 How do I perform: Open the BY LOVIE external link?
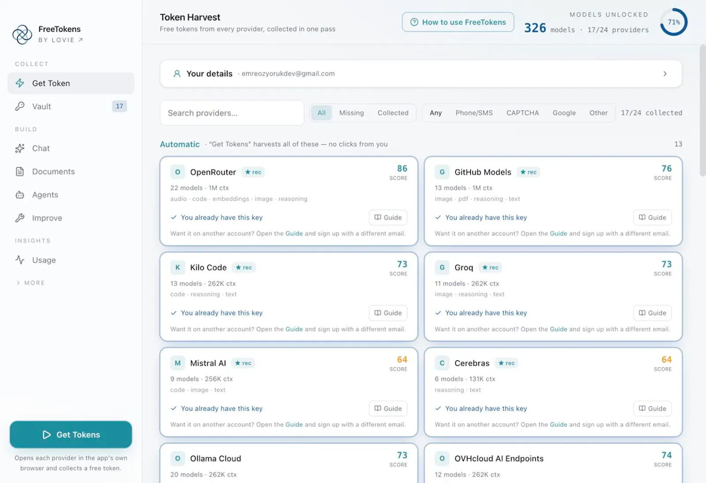[x=60, y=40]
